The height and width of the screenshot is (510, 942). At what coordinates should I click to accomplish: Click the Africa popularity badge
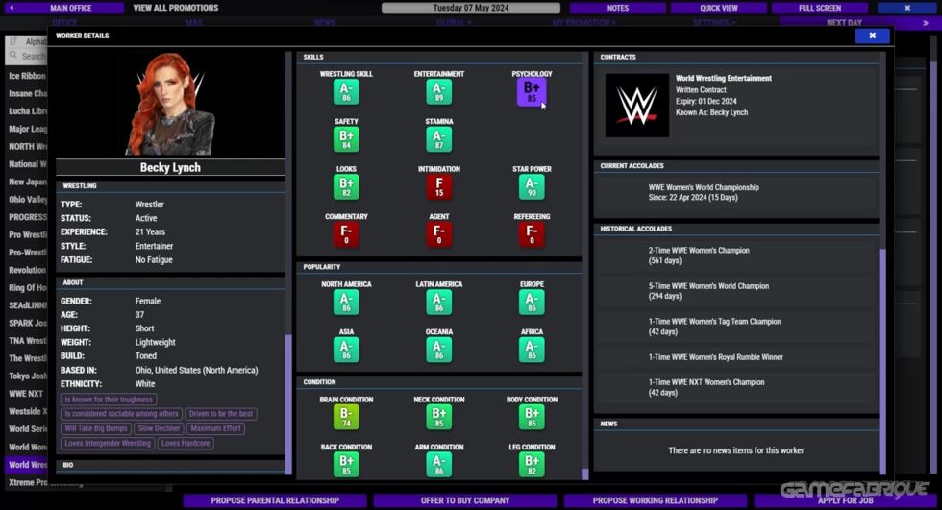532,350
